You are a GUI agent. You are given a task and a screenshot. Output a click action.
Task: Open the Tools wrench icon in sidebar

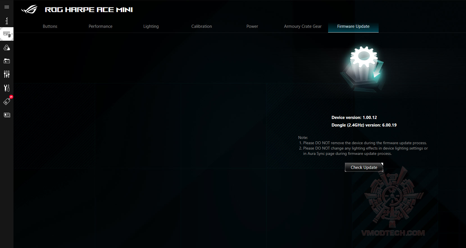pyautogui.click(x=7, y=88)
